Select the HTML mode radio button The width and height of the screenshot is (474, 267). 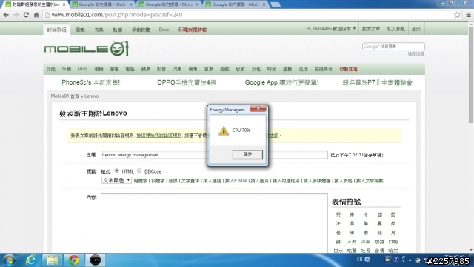point(117,171)
